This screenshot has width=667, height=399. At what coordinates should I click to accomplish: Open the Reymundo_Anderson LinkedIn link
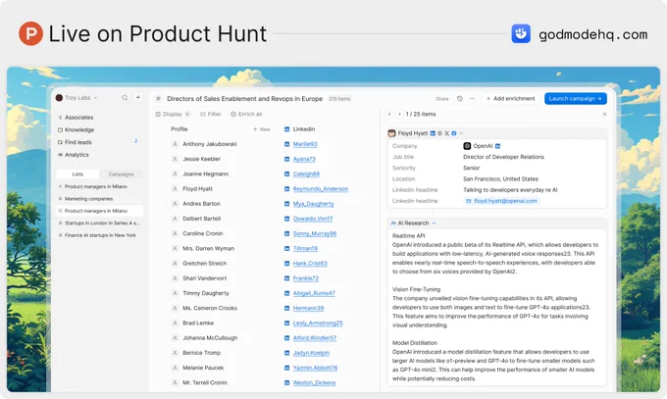pos(321,189)
